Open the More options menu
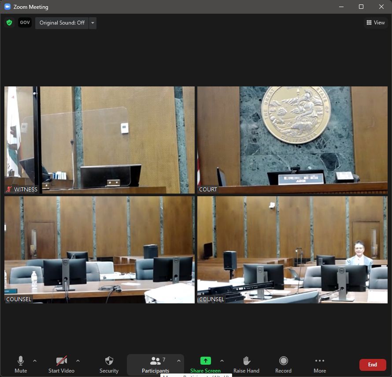The width and height of the screenshot is (392, 377). pyautogui.click(x=320, y=365)
